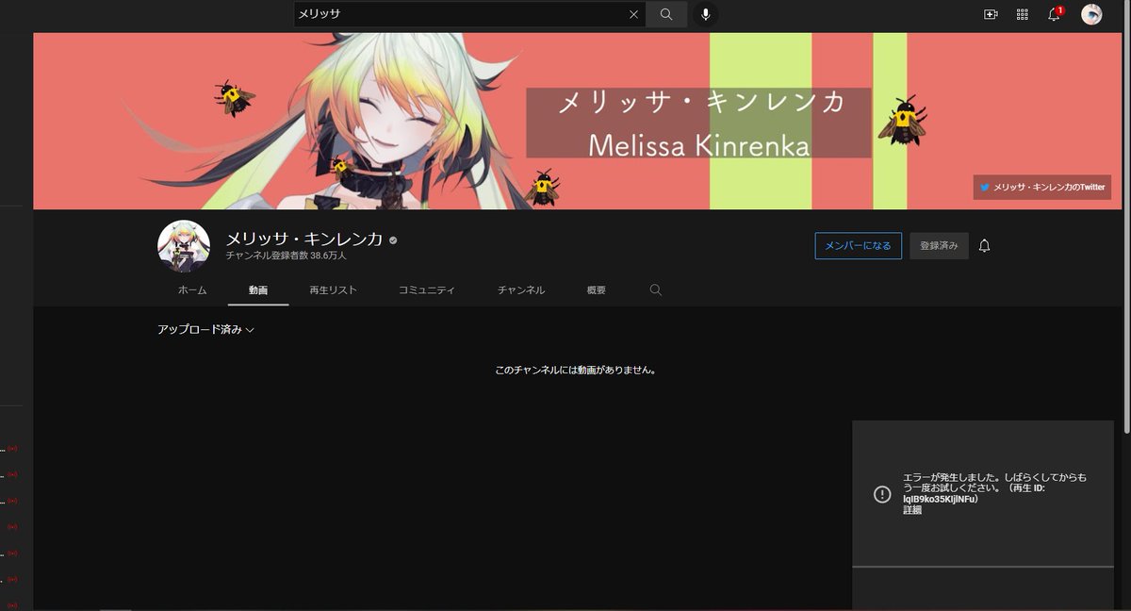Go to the コミュニティ tab
This screenshot has width=1131, height=611.
426,290
